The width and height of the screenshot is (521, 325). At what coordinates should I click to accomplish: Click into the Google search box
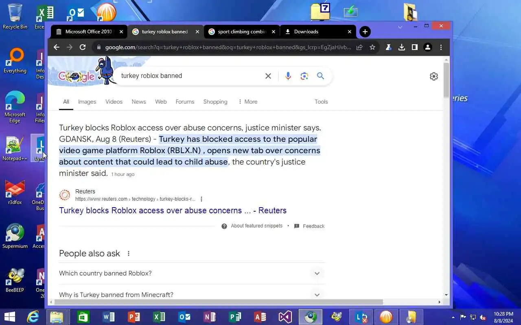[191, 76]
